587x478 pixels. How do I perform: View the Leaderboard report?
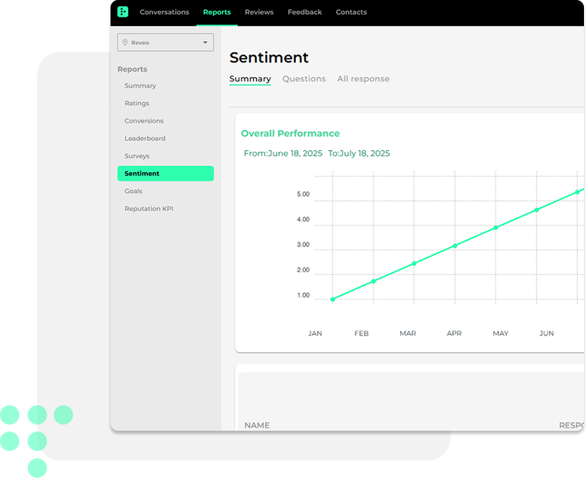click(145, 139)
